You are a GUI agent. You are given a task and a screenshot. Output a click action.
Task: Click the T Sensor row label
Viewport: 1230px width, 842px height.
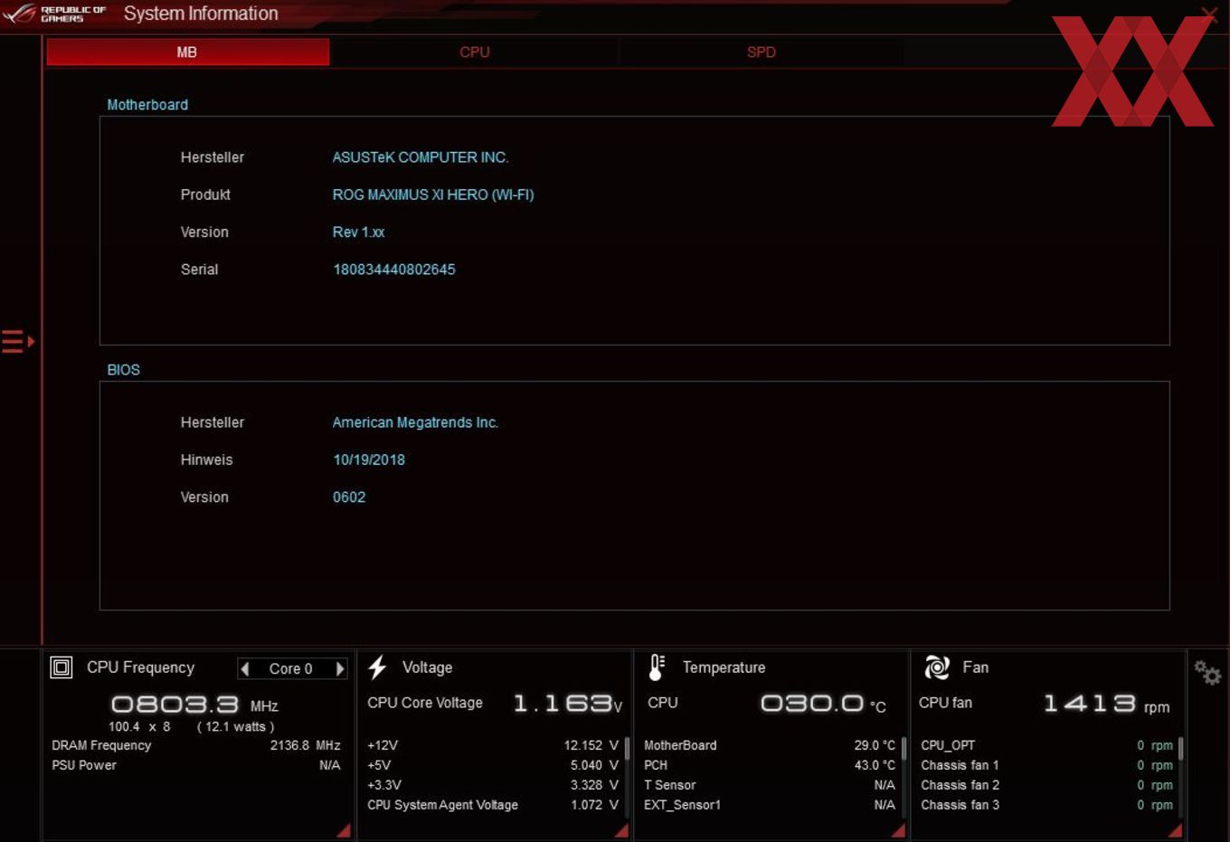pyautogui.click(x=669, y=785)
